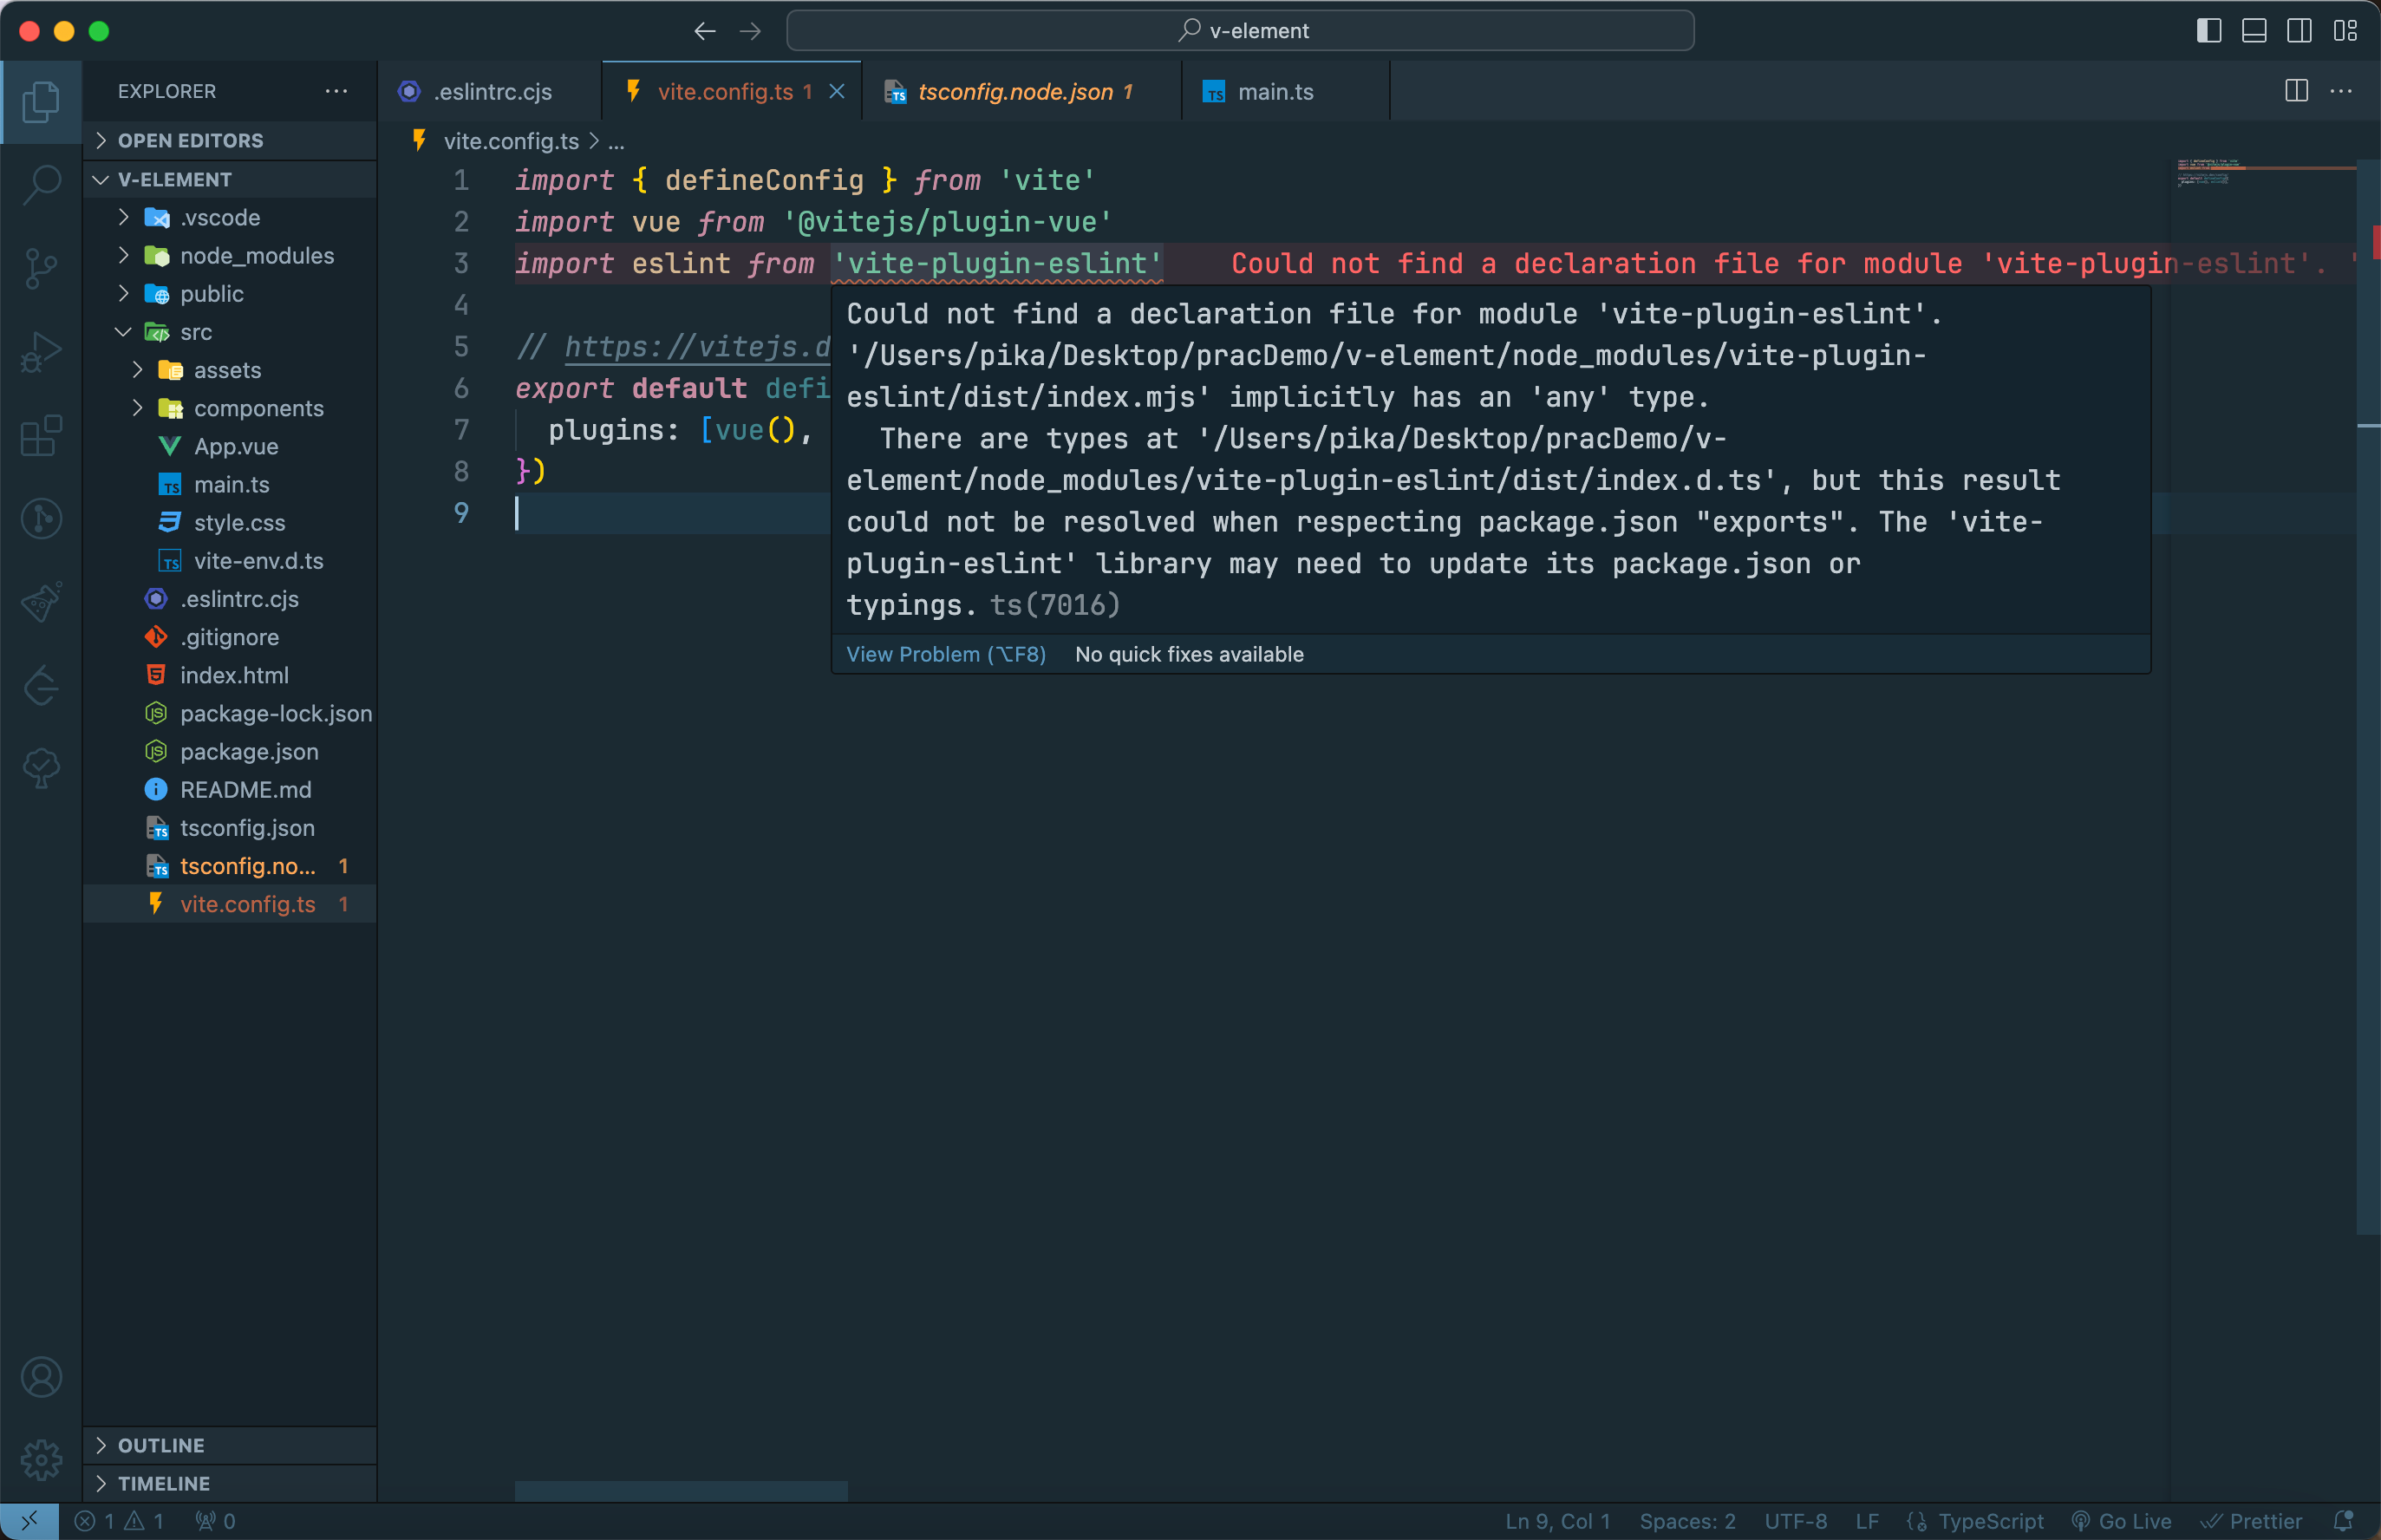Screen dimensions: 2381x1540
Task: Click Ln 9, Col 1 to go to line
Action: (1557, 1521)
